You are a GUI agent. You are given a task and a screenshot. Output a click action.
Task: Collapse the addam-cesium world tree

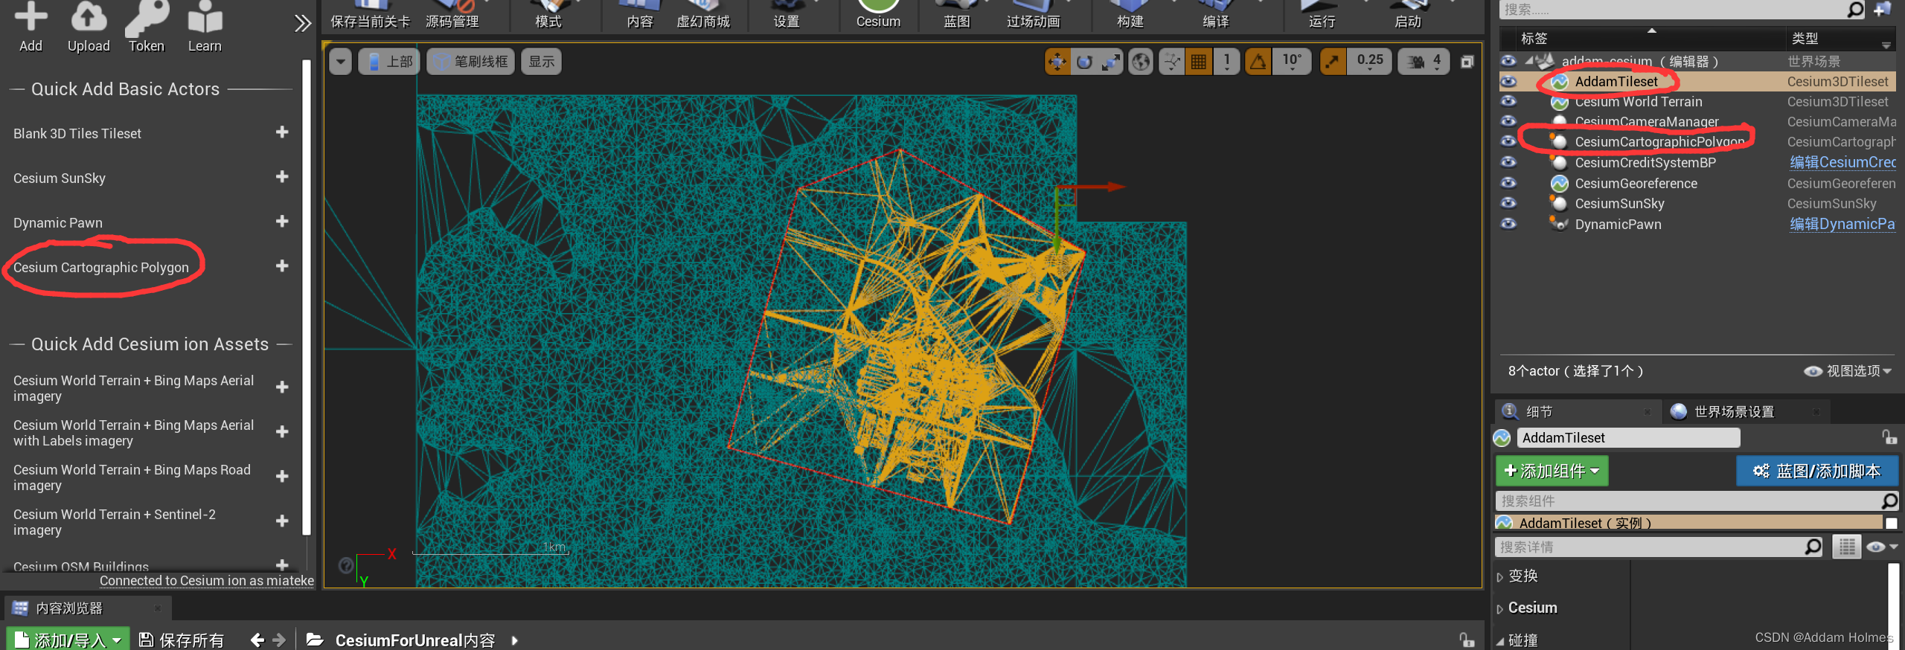point(1528,61)
